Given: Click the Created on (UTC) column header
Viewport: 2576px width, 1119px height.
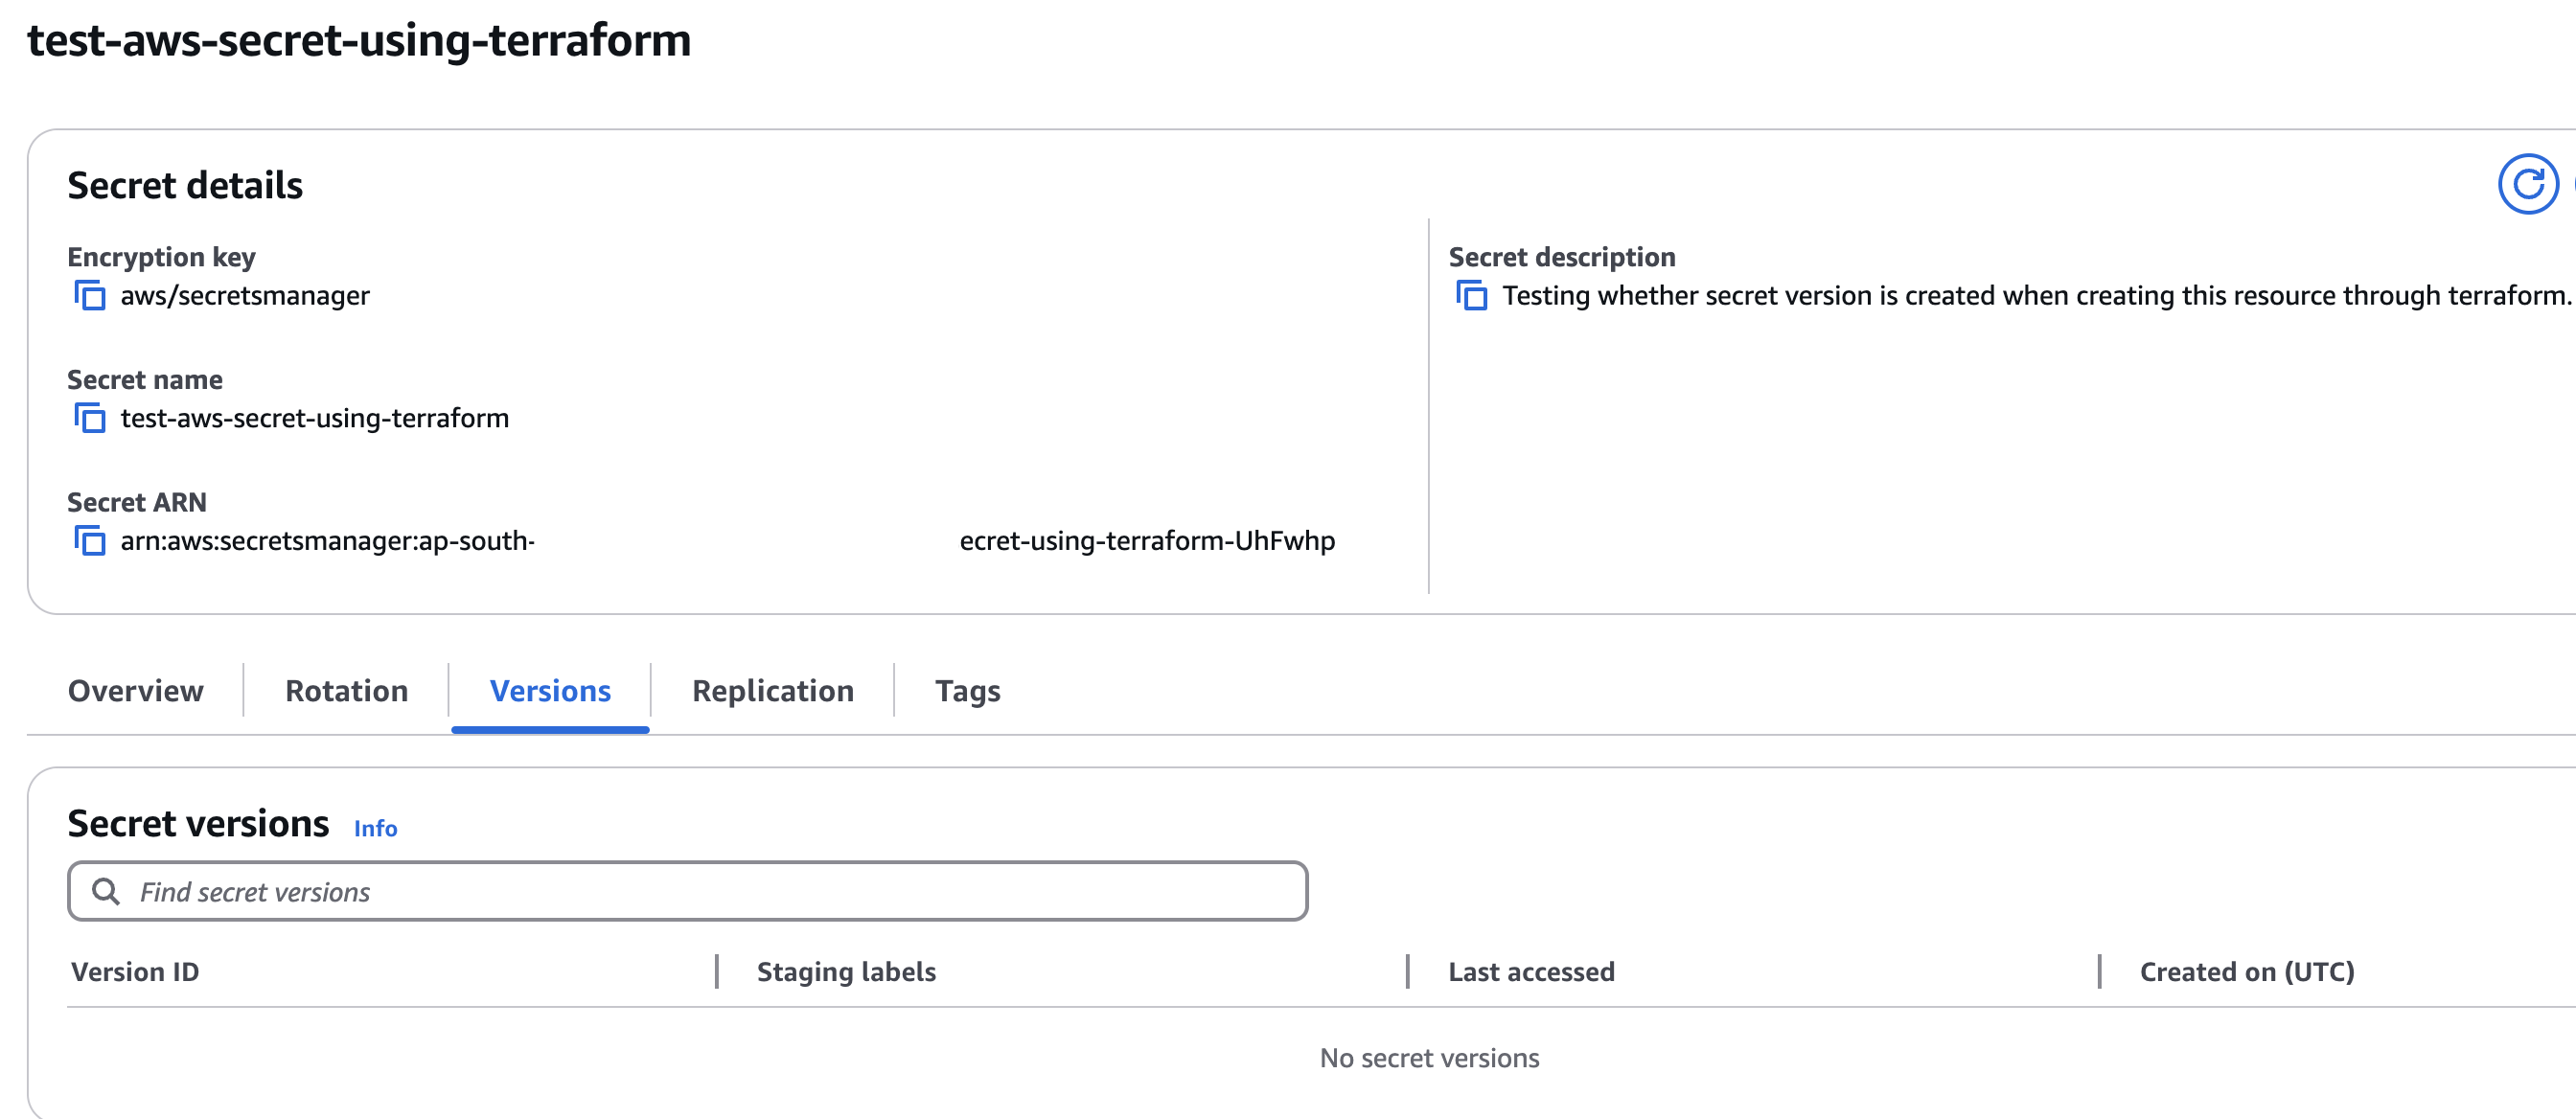Looking at the screenshot, I should tap(2246, 972).
